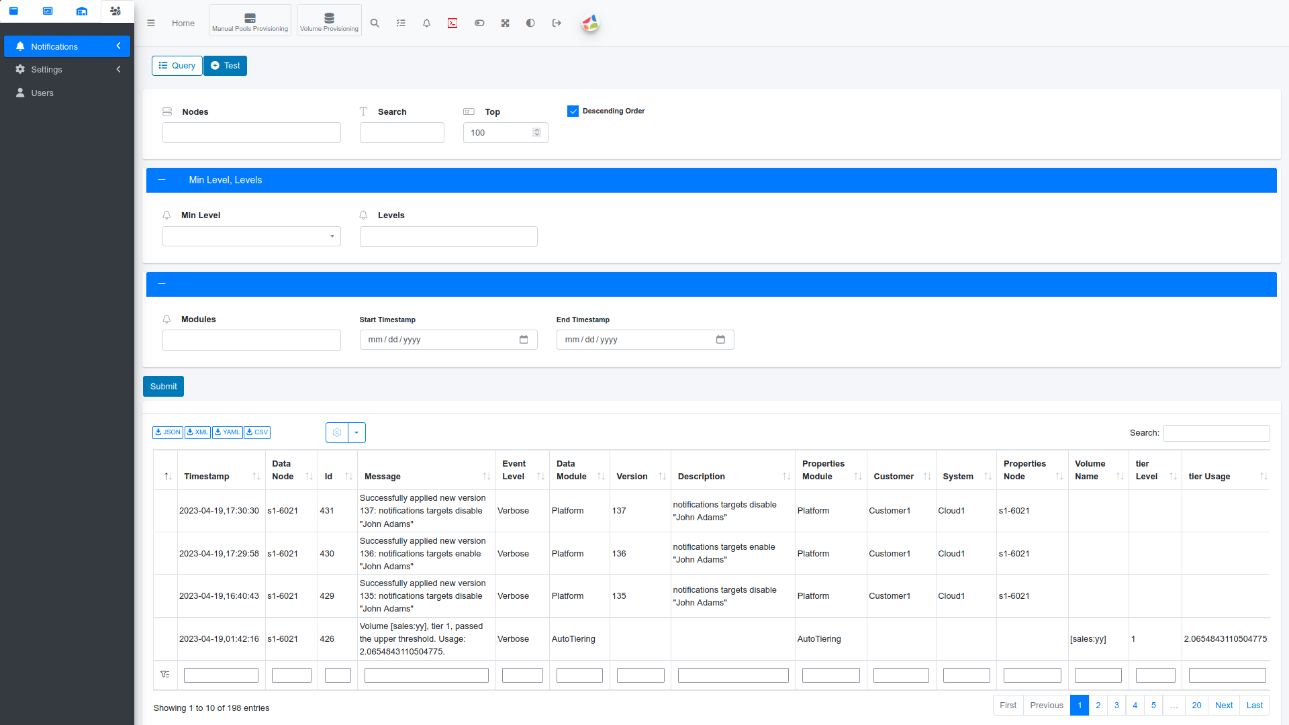Download results as CSV
Image resolution: width=1289 pixels, height=725 pixels.
pos(257,432)
